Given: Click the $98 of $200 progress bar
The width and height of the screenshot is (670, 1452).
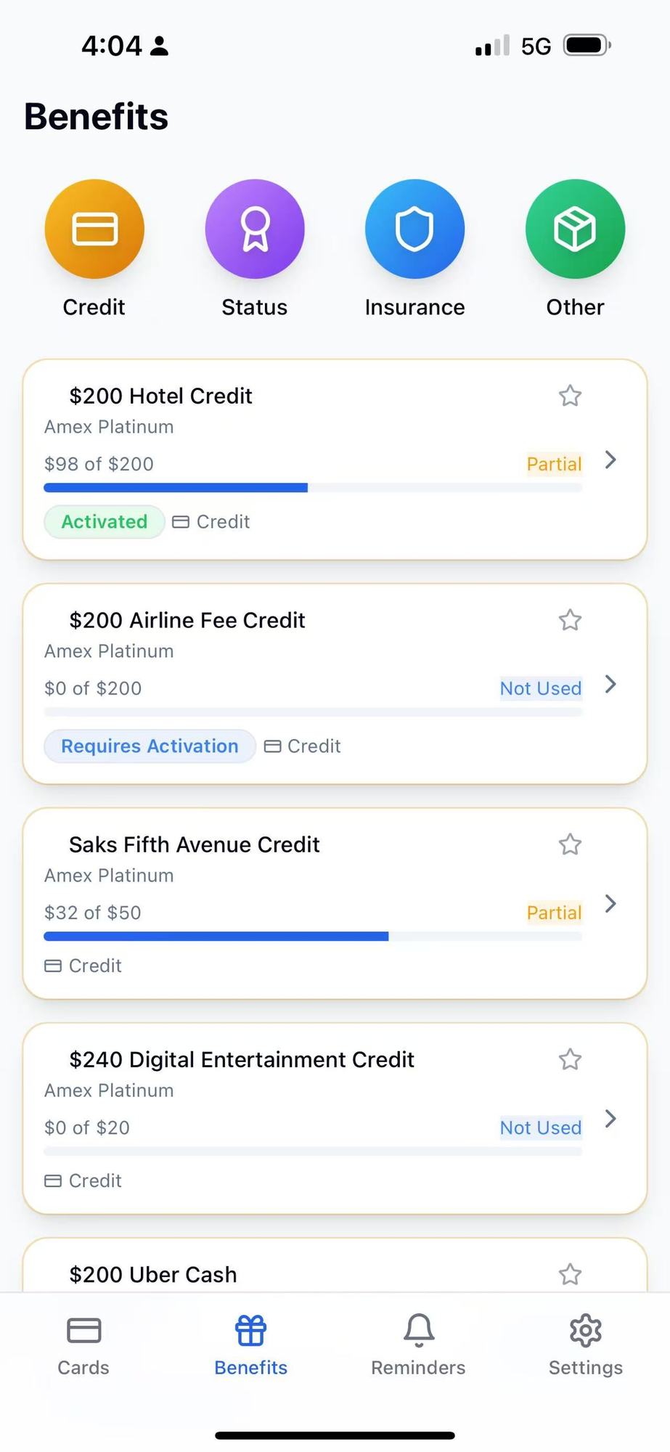Looking at the screenshot, I should coord(313,488).
